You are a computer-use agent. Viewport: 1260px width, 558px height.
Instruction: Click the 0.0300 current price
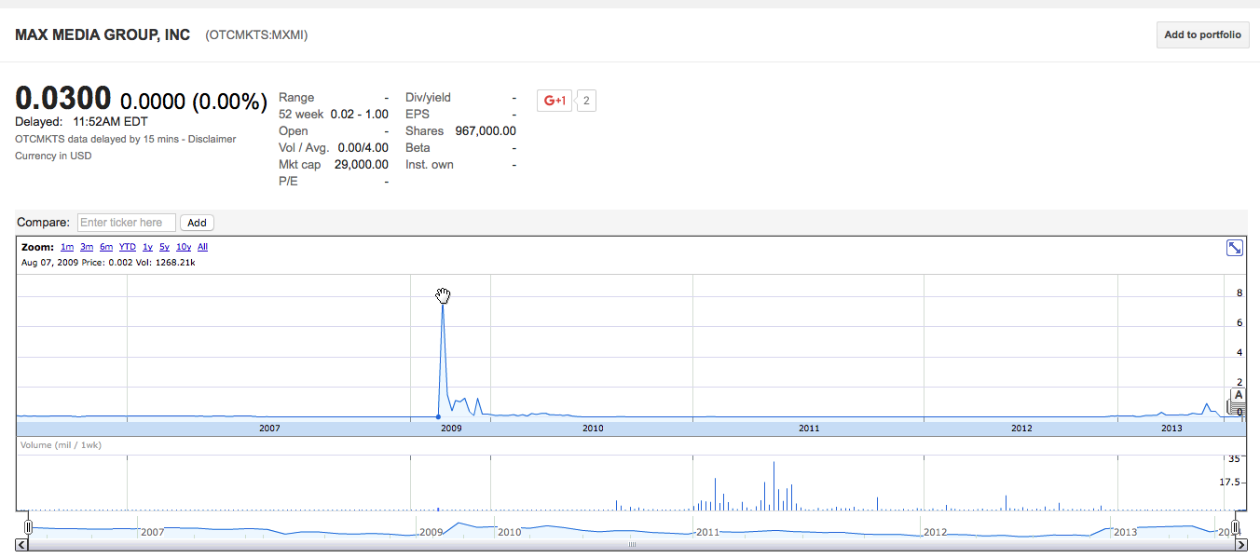click(63, 99)
